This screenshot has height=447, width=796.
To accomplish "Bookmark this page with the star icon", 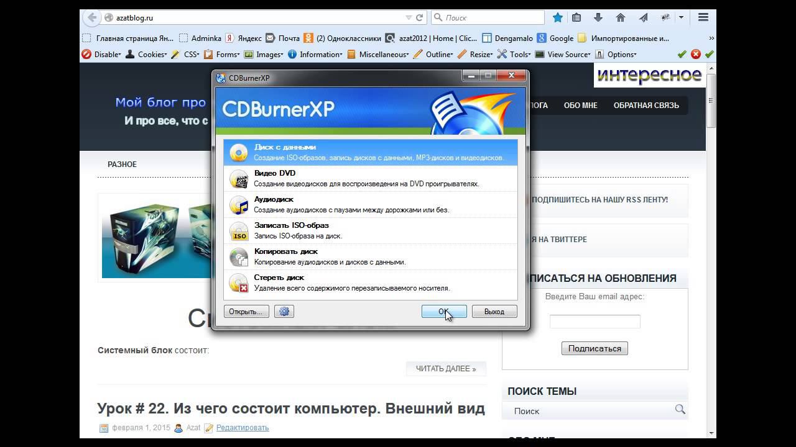I will click(x=558, y=17).
